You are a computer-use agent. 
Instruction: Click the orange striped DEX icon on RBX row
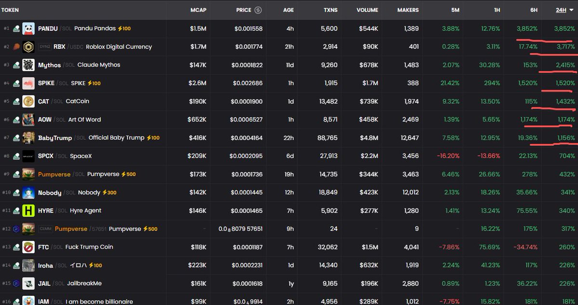[x=16, y=47]
